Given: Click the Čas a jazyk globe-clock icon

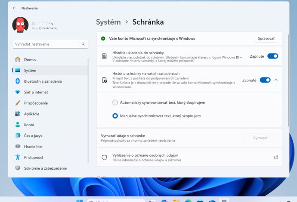Looking at the screenshot, I should (x=18, y=136).
